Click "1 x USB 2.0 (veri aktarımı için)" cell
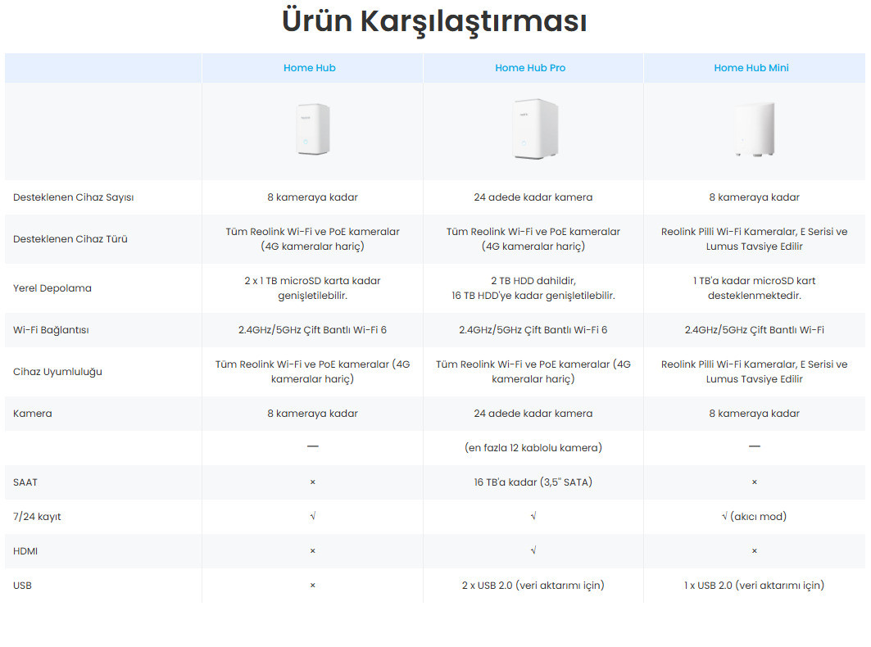The width and height of the screenshot is (871, 647). tap(755, 586)
